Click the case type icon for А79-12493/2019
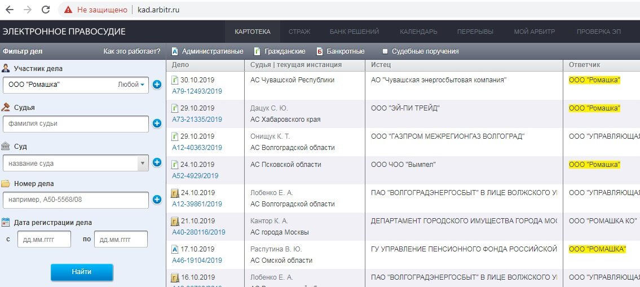The width and height of the screenshot is (640, 287). (175, 80)
